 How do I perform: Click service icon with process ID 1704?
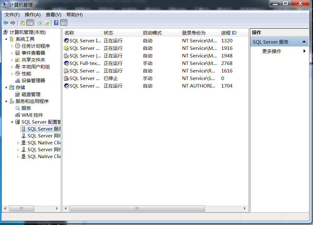66,86
